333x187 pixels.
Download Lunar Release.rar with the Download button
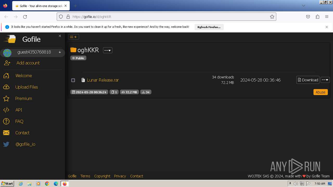point(308,80)
